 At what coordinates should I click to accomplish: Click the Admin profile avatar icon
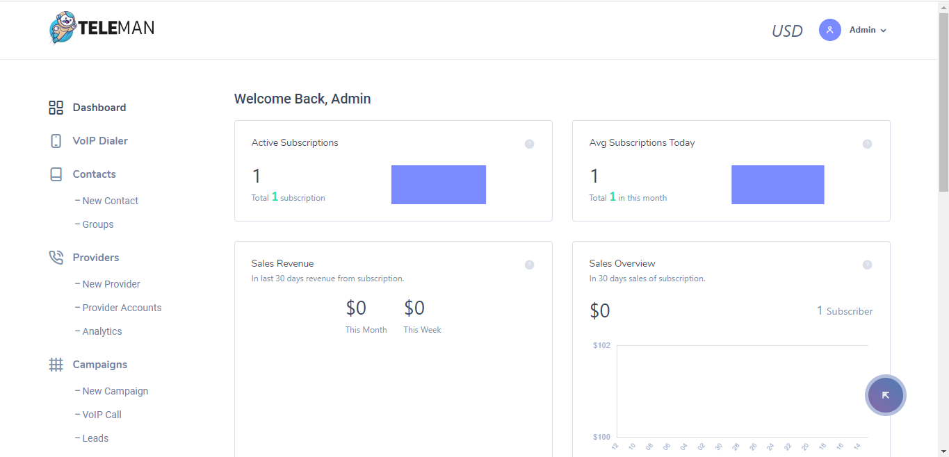click(x=829, y=30)
